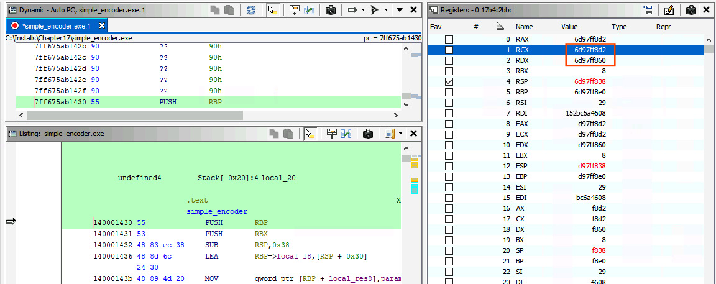Click the Copy icon in the Listing panel
This screenshot has width=716, height=284.
coord(275,134)
